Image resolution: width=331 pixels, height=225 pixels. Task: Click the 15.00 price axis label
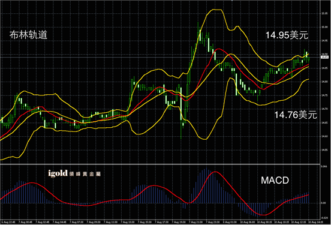324,27
